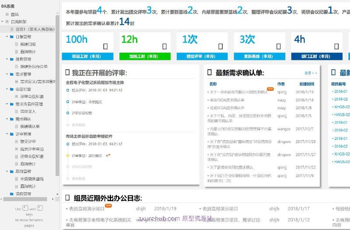Collapse the 日报管理 folder arrow
Screen dimensions: 350x230
[x=7, y=37]
